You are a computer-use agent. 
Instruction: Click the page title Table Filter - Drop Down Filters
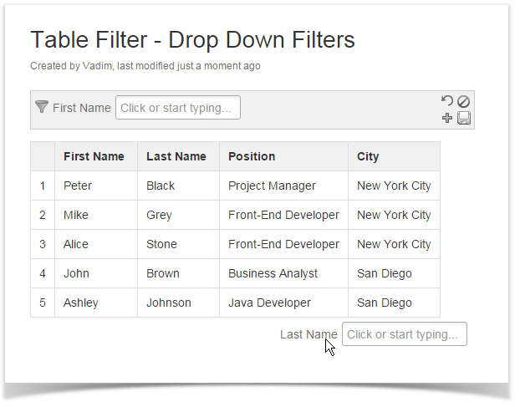[x=192, y=39]
